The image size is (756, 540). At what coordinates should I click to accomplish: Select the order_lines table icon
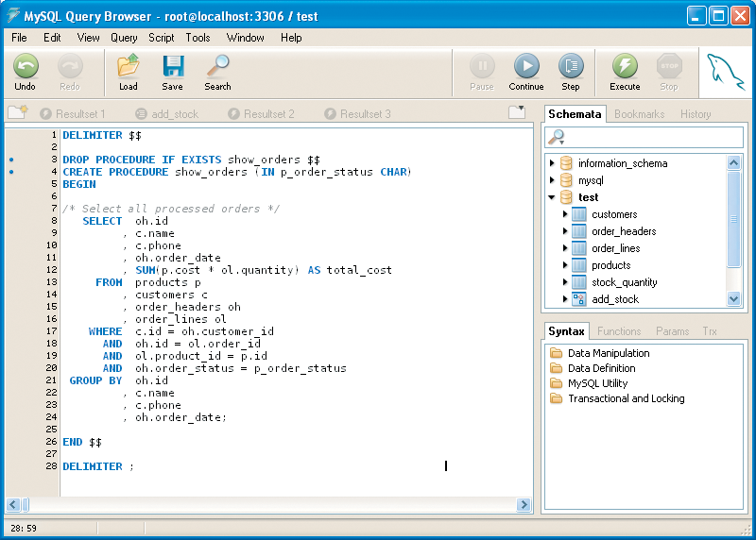click(579, 248)
